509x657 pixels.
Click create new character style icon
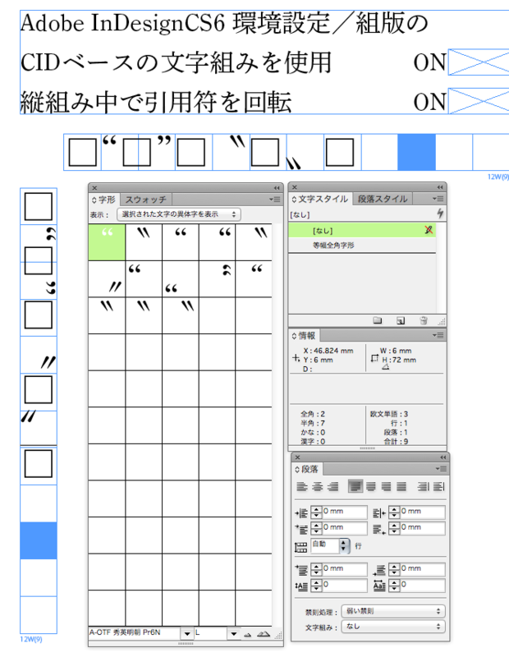click(x=401, y=321)
